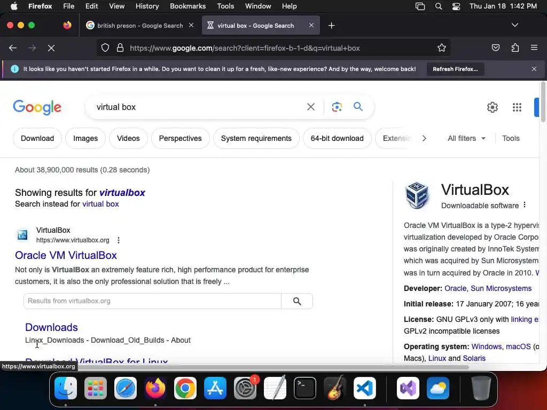Open Launchpad from the dock
Viewport: 547px width, 410px height.
tap(96, 388)
